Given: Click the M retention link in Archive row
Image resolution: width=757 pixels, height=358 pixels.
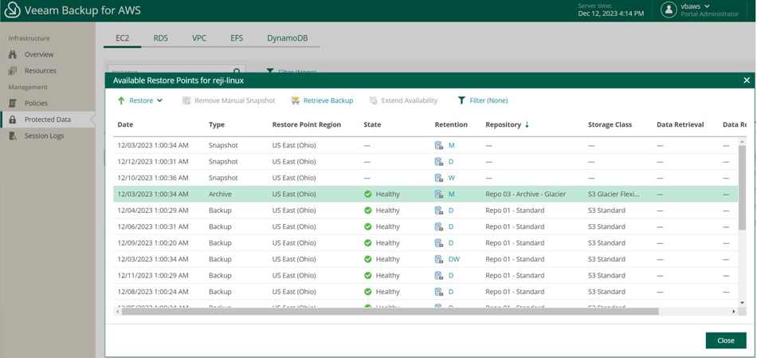Looking at the screenshot, I should click(452, 195).
